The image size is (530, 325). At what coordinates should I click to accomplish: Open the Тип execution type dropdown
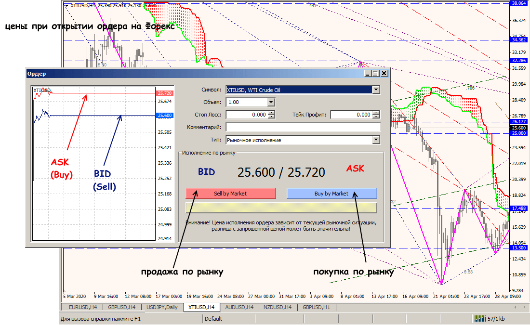pyautogui.click(x=376, y=140)
